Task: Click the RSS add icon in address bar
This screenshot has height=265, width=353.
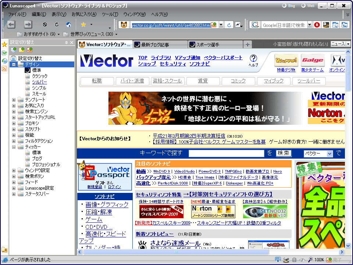Action: [213, 25]
